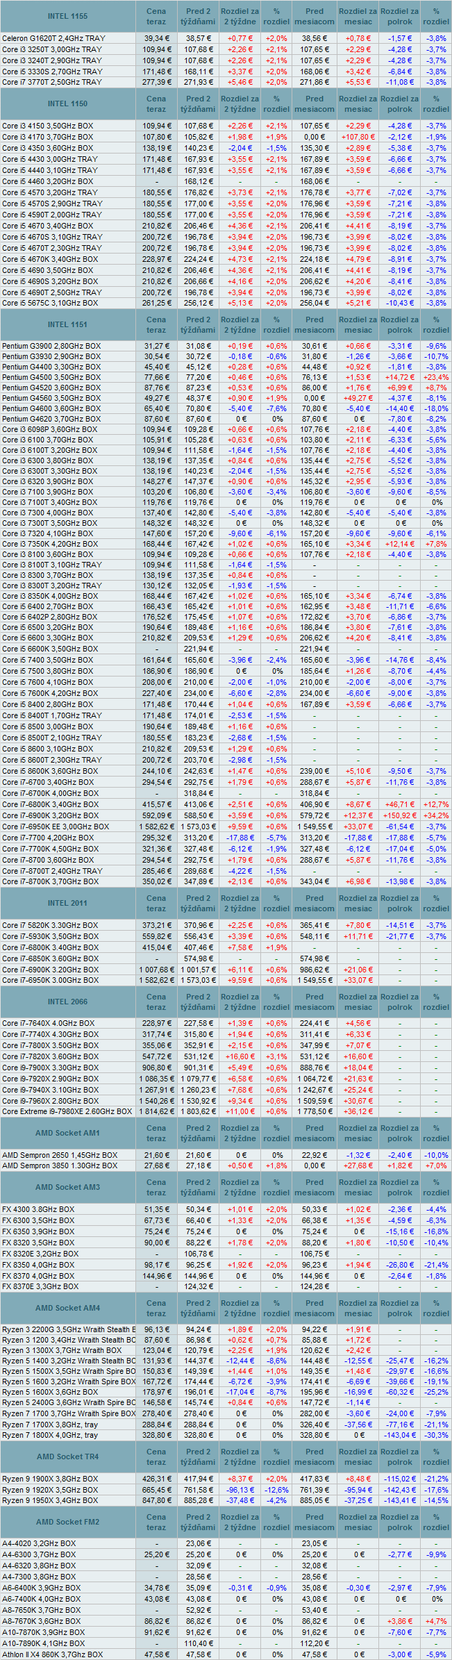Viewport: 452px width, 1660px height.
Task: Click the INTEL 1150 section header
Action: (x=68, y=103)
